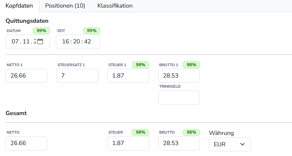Focus the Gesamt Netto field
Screen dimensions: 292x156
[x=27, y=143]
